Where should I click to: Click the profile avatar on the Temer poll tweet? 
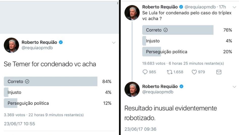pos(11,45)
